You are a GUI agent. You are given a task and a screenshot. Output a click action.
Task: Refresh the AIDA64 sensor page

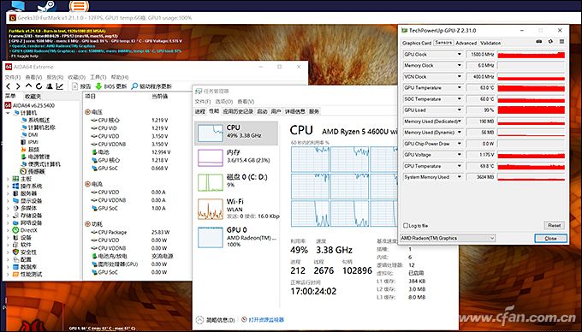pos(39,86)
